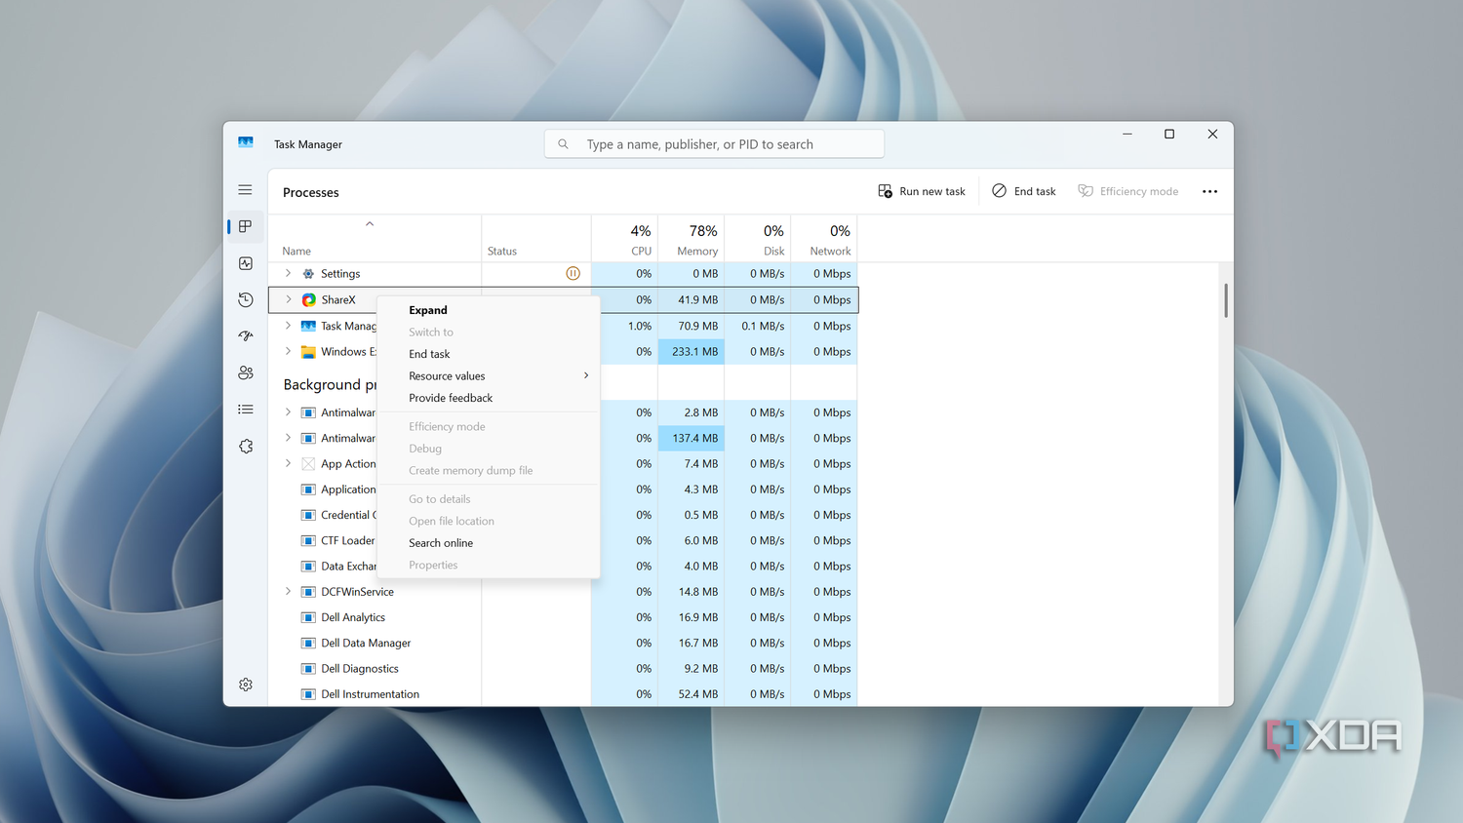
Task: Sort by the CPU column header
Action: click(624, 239)
